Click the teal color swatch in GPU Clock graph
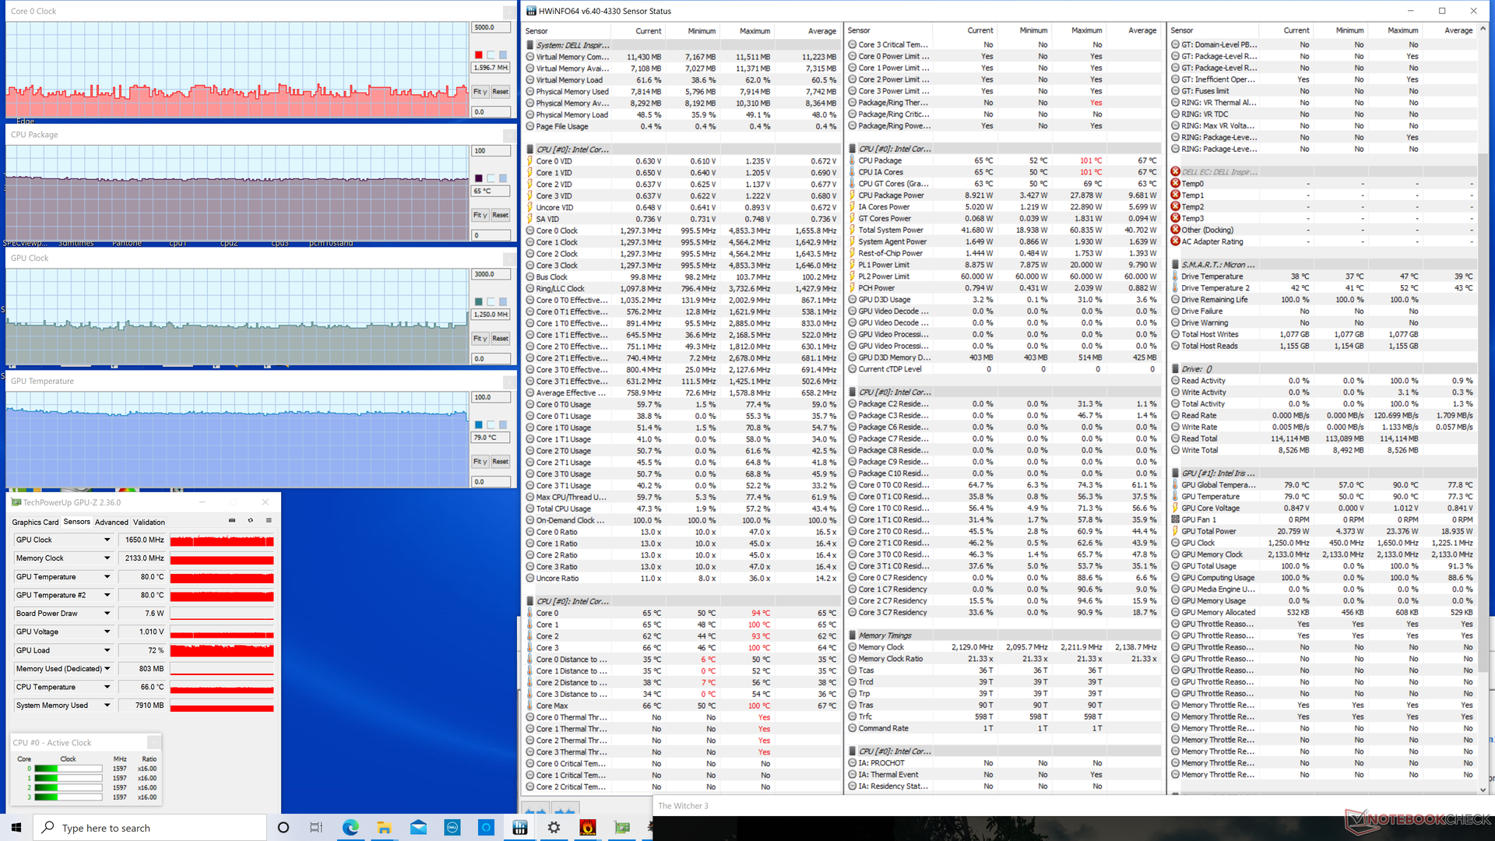Screen dimensions: 1495x841 point(479,301)
